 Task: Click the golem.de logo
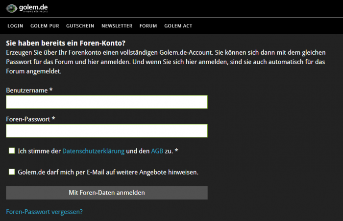click(27, 8)
